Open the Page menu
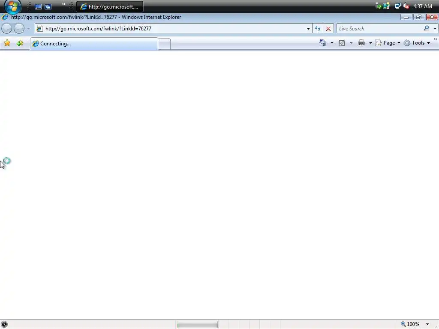This screenshot has height=329, width=439. [388, 43]
